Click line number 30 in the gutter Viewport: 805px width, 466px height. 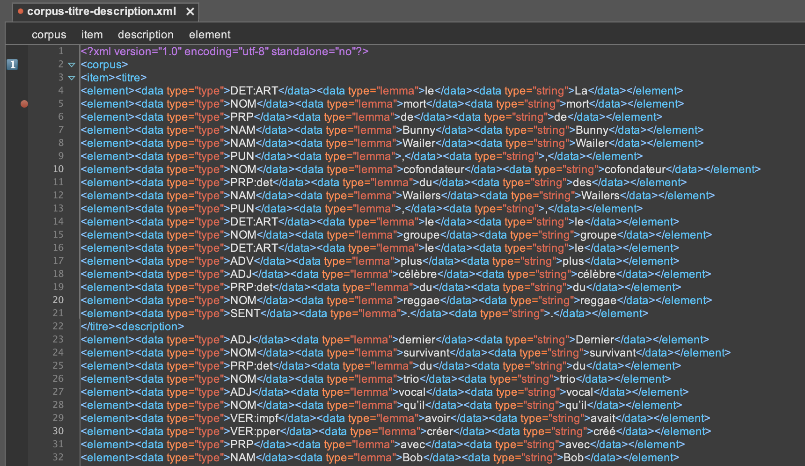pos(58,431)
